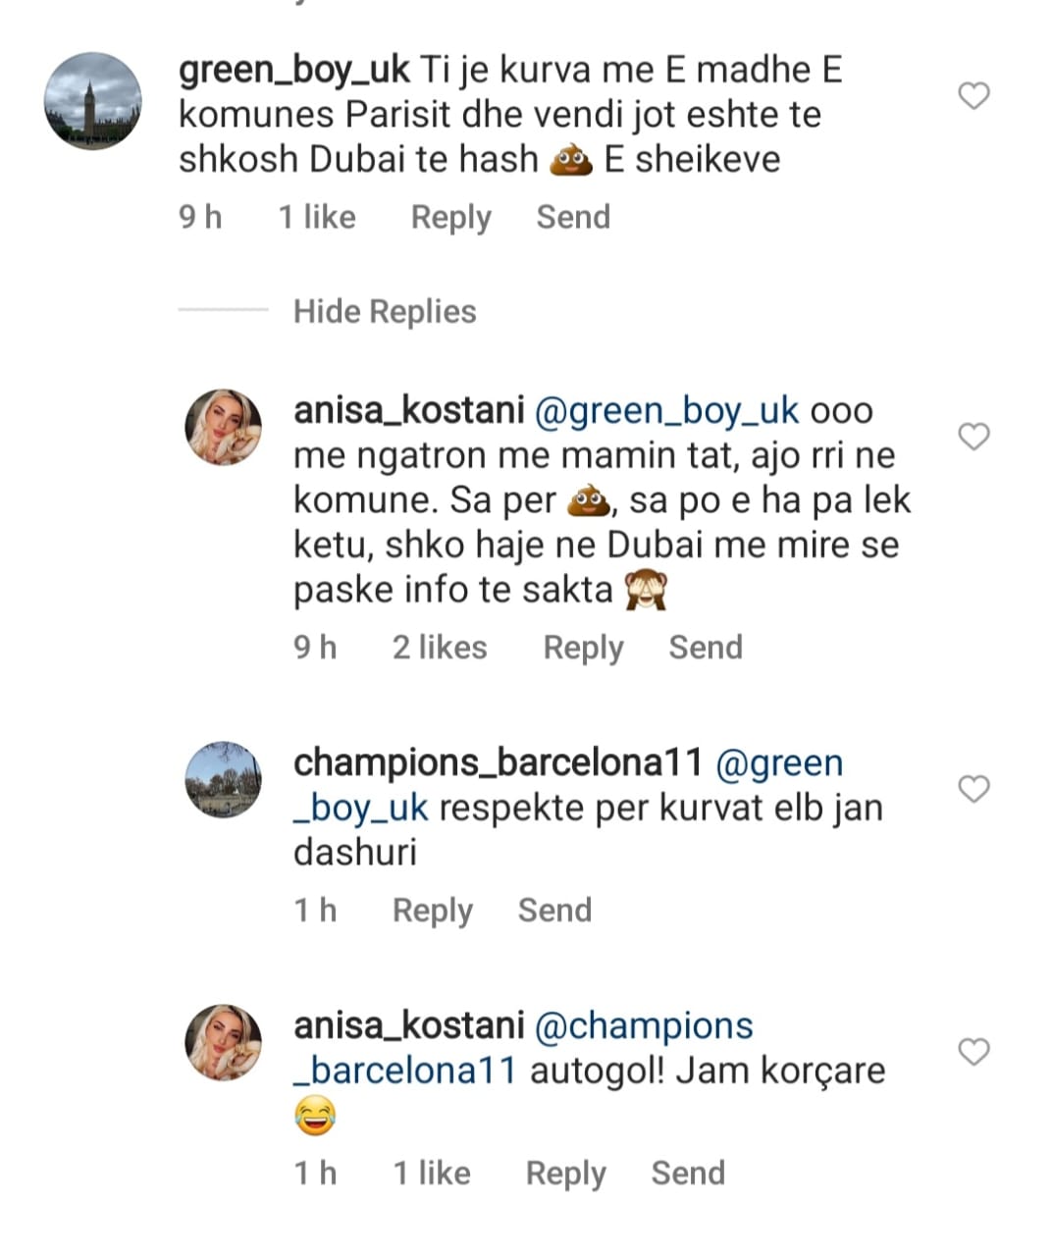The image size is (1051, 1256).
Task: Open green_boy_uk's Big Ben profile picture
Action: 93,101
